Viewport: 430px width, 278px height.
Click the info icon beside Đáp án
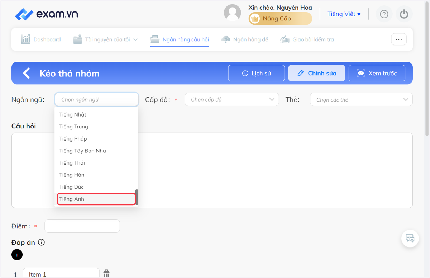[x=42, y=242]
